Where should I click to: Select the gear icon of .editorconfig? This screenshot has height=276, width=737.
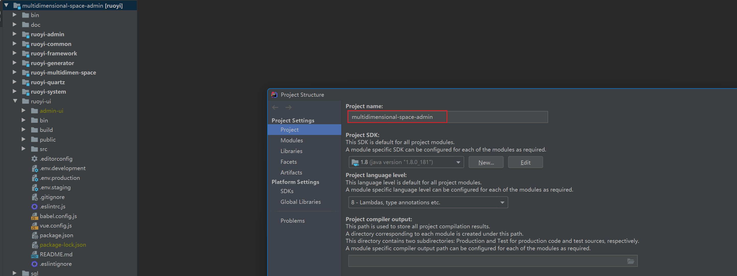click(x=34, y=159)
